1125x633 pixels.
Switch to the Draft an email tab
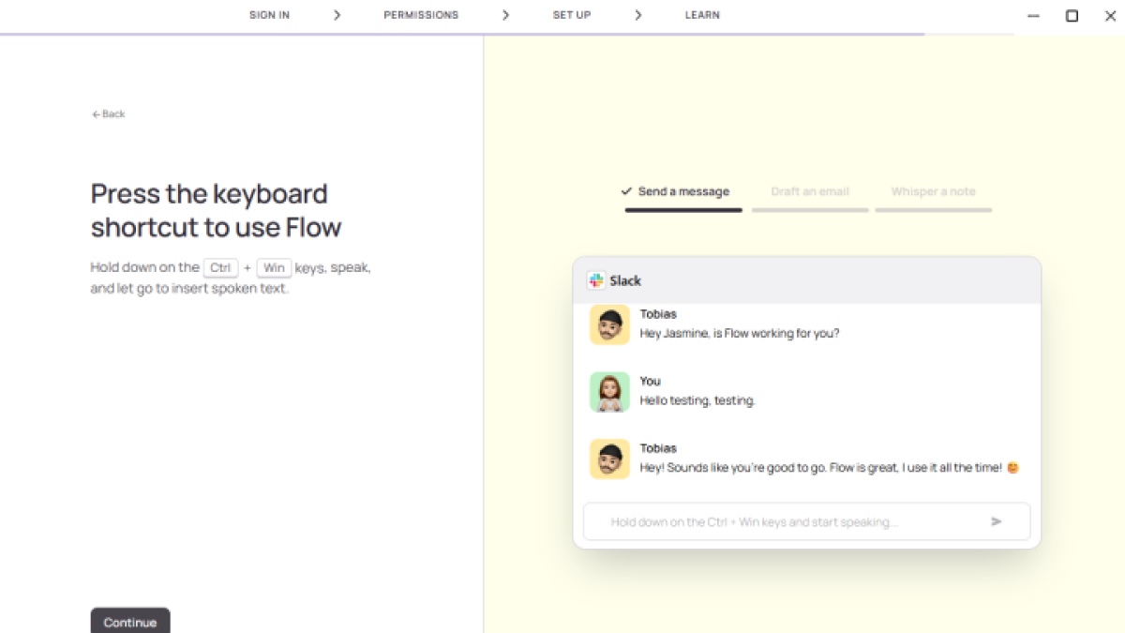point(810,192)
